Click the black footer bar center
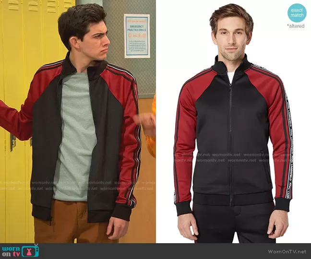The image size is (311, 259). tap(155, 251)
